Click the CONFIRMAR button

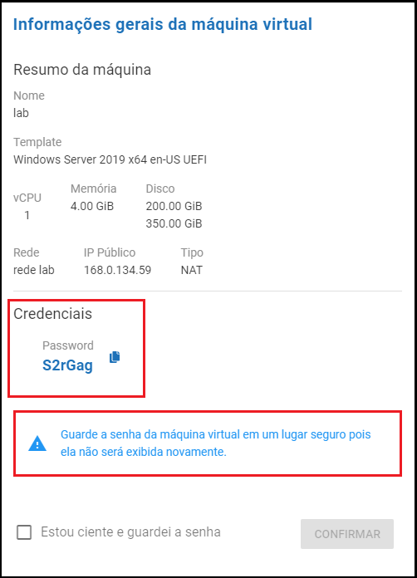(x=347, y=534)
